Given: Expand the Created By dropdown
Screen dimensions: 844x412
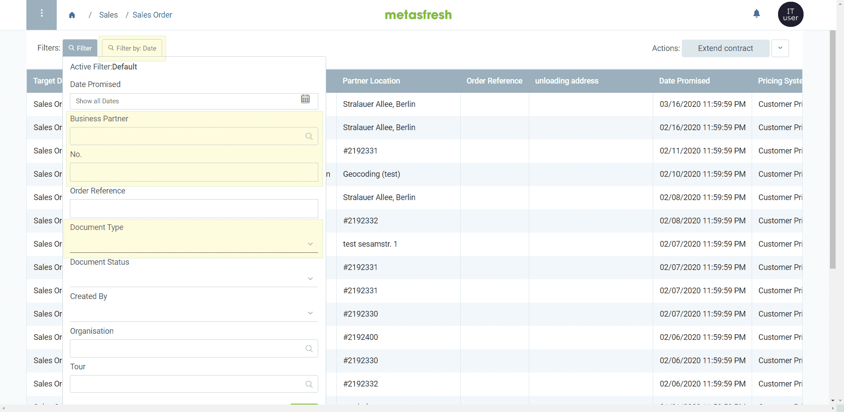Looking at the screenshot, I should (x=310, y=313).
